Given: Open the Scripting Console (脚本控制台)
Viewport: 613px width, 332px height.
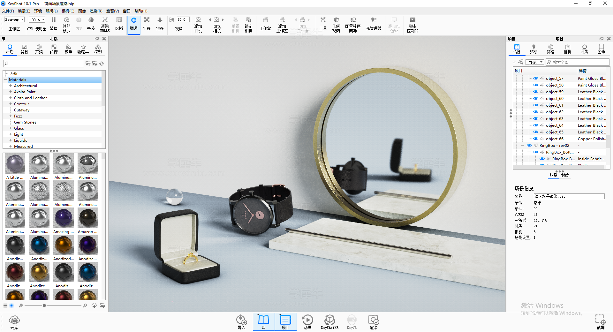Looking at the screenshot, I should pyautogui.click(x=412, y=24).
